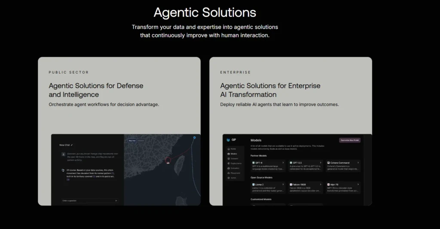The height and width of the screenshot is (229, 440).
Task: Open citation [3] in the assistant reply
Action: (x=68, y=179)
